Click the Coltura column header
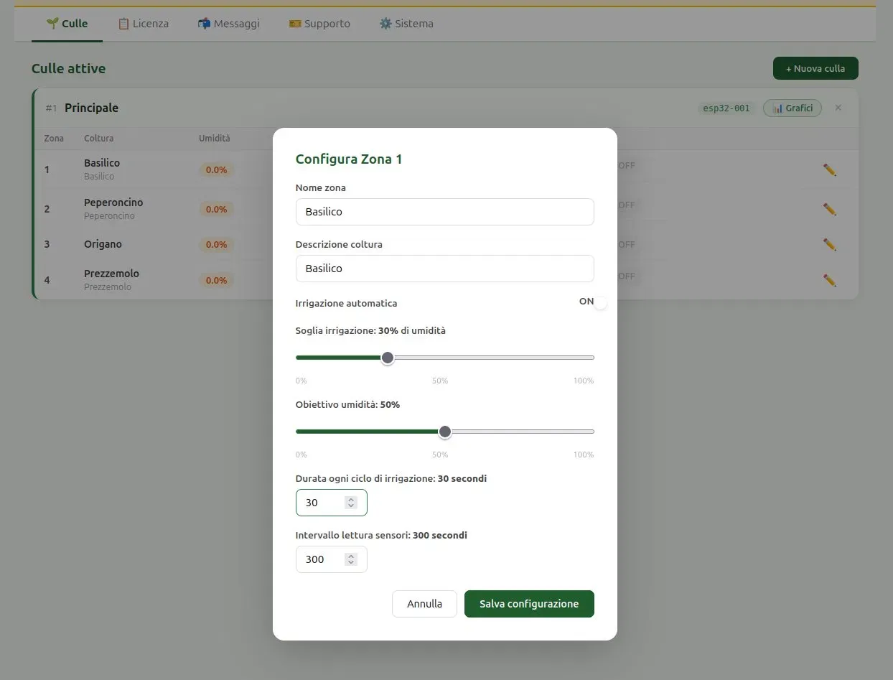 (98, 138)
